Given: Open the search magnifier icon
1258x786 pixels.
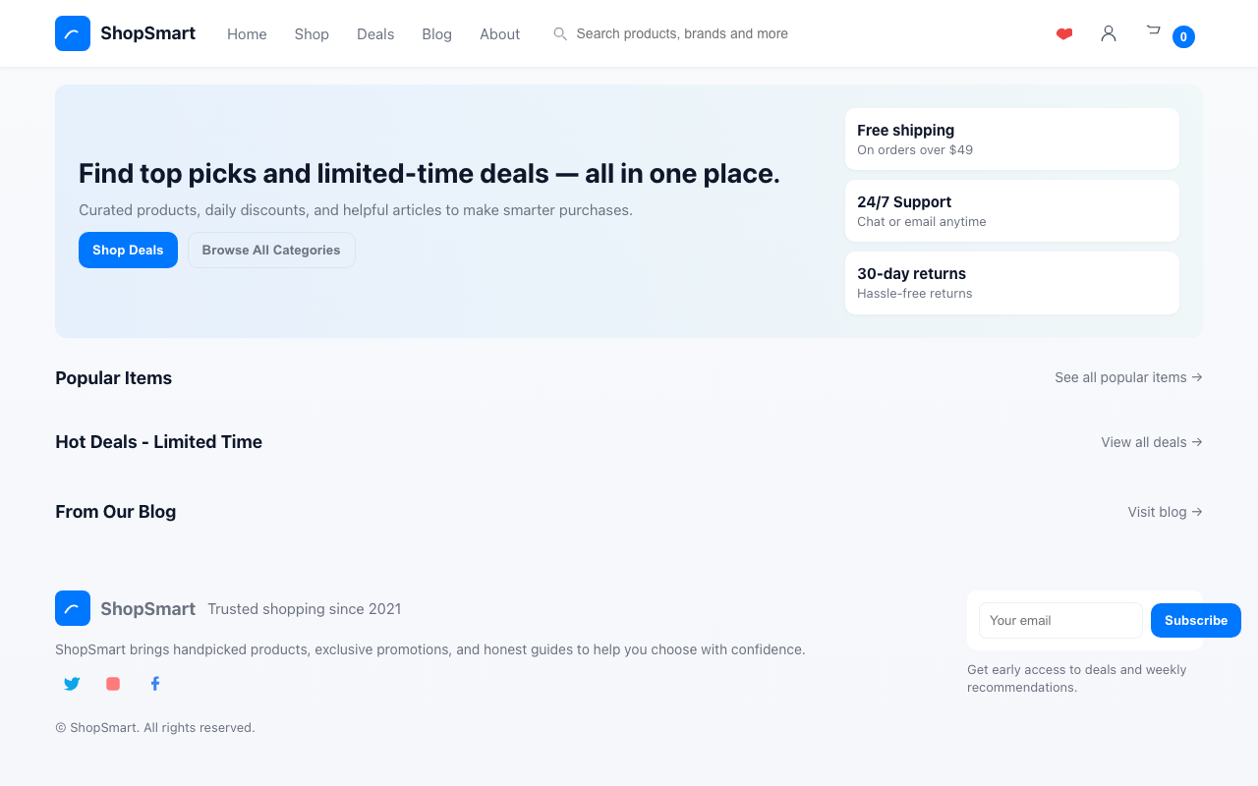Looking at the screenshot, I should [559, 33].
